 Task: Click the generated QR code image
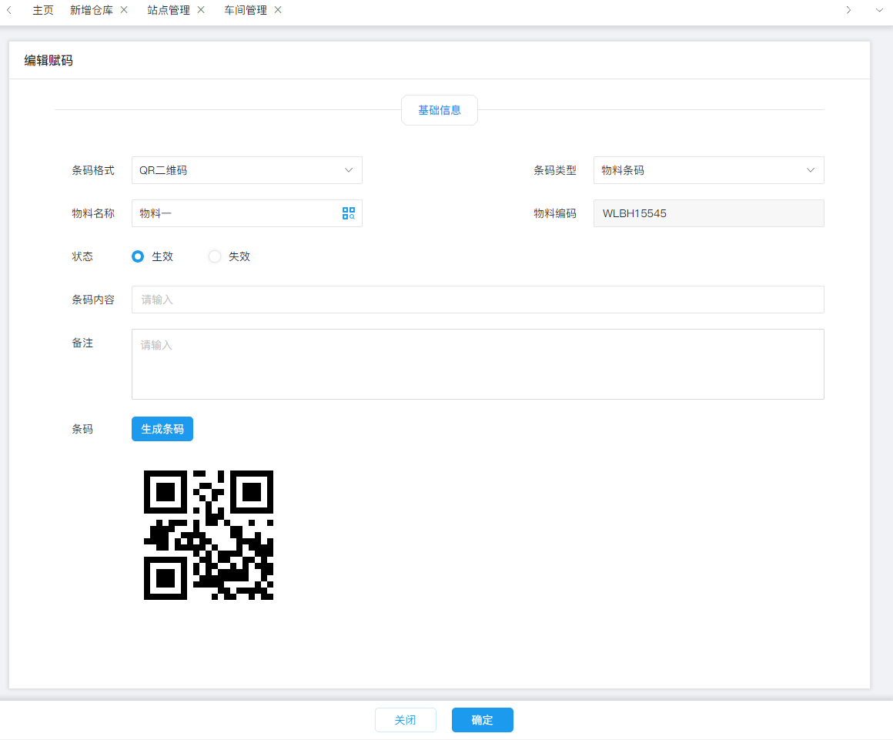tap(209, 535)
